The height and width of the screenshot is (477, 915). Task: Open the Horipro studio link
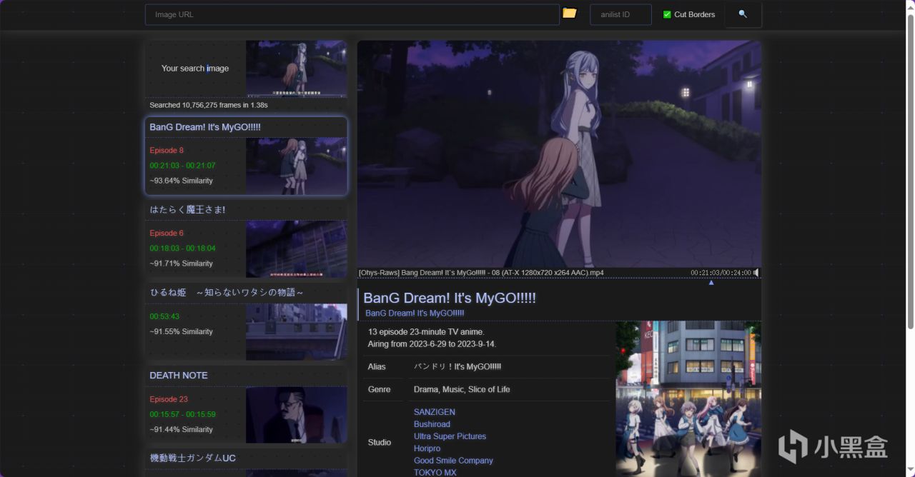[x=427, y=448]
